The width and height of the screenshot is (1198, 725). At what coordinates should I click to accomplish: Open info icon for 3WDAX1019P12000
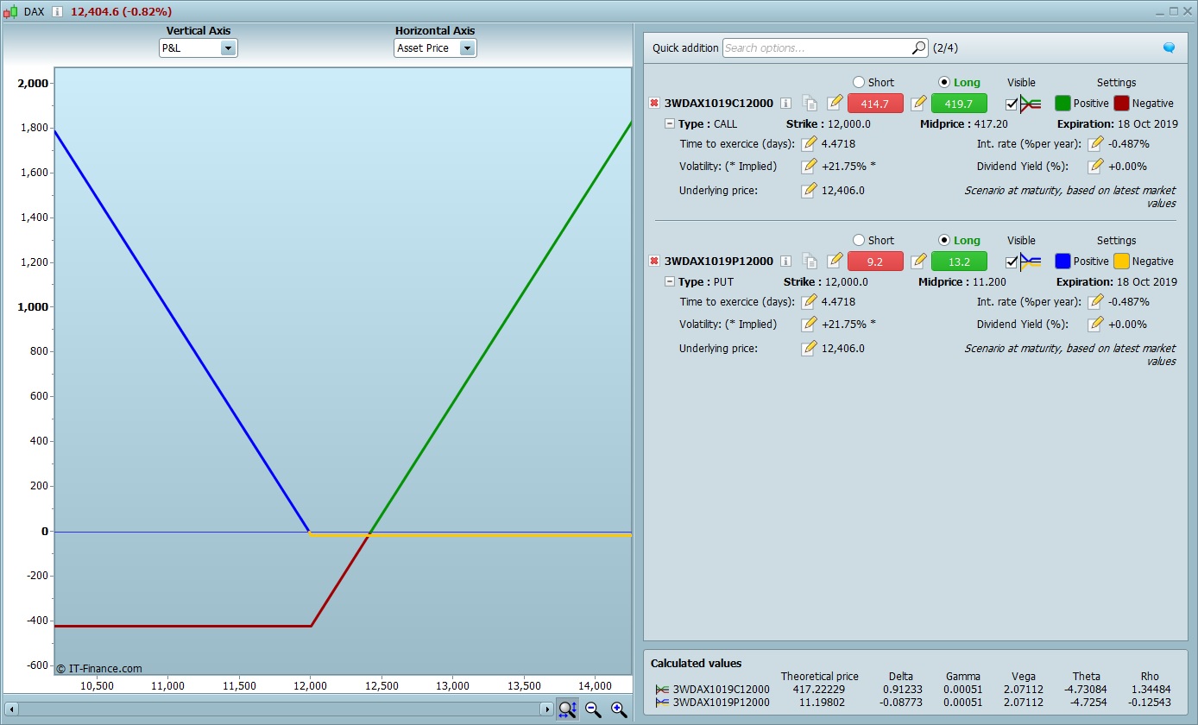785,261
